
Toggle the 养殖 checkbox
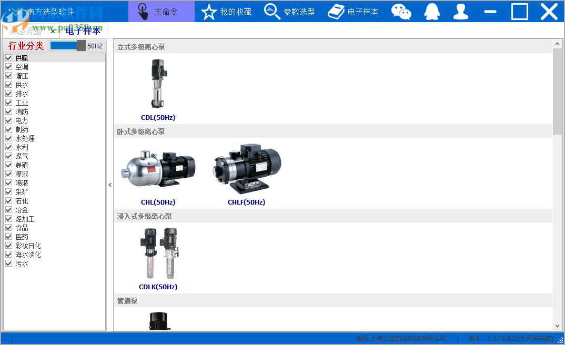[9, 165]
